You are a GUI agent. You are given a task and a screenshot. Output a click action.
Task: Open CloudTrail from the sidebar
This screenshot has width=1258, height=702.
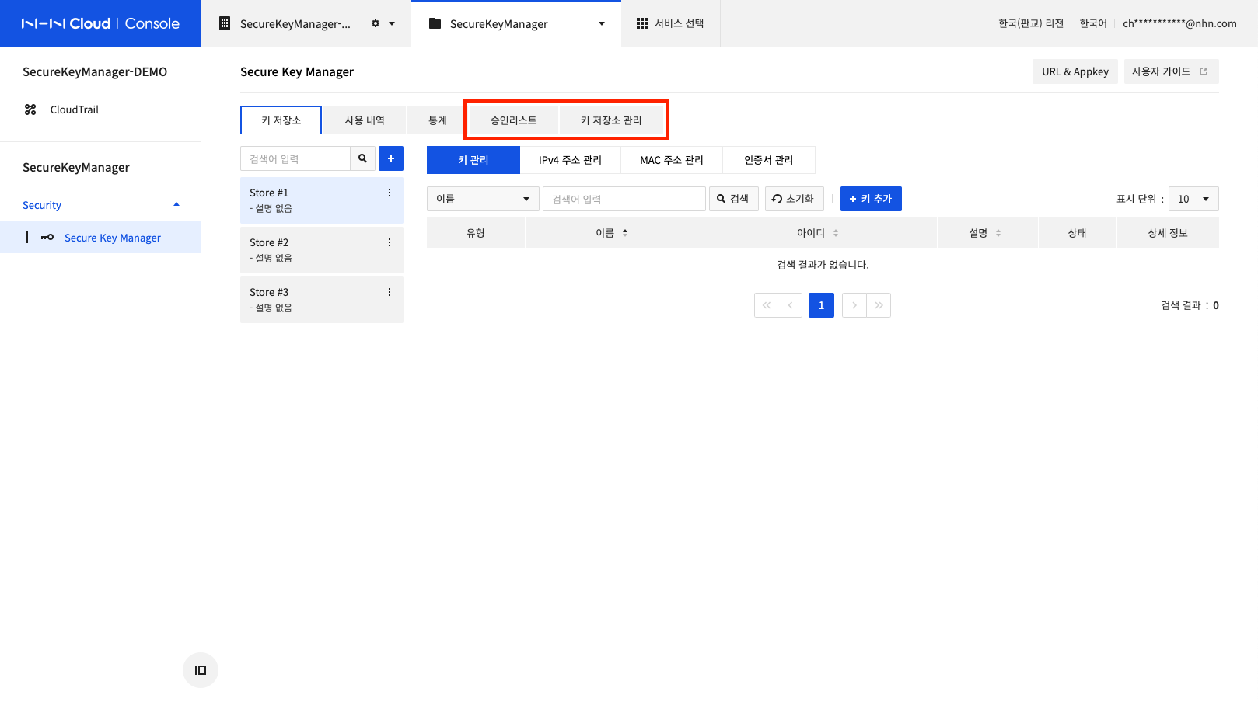(x=75, y=109)
